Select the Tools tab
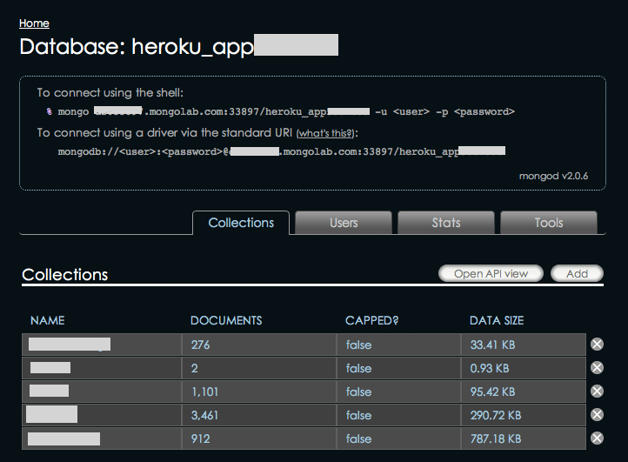This screenshot has width=628, height=462. (549, 223)
